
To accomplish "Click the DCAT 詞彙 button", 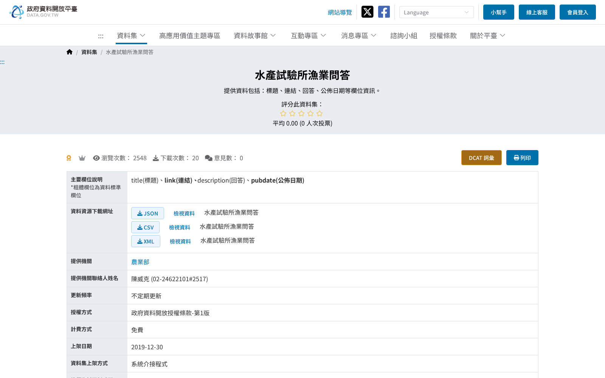I will (x=481, y=158).
